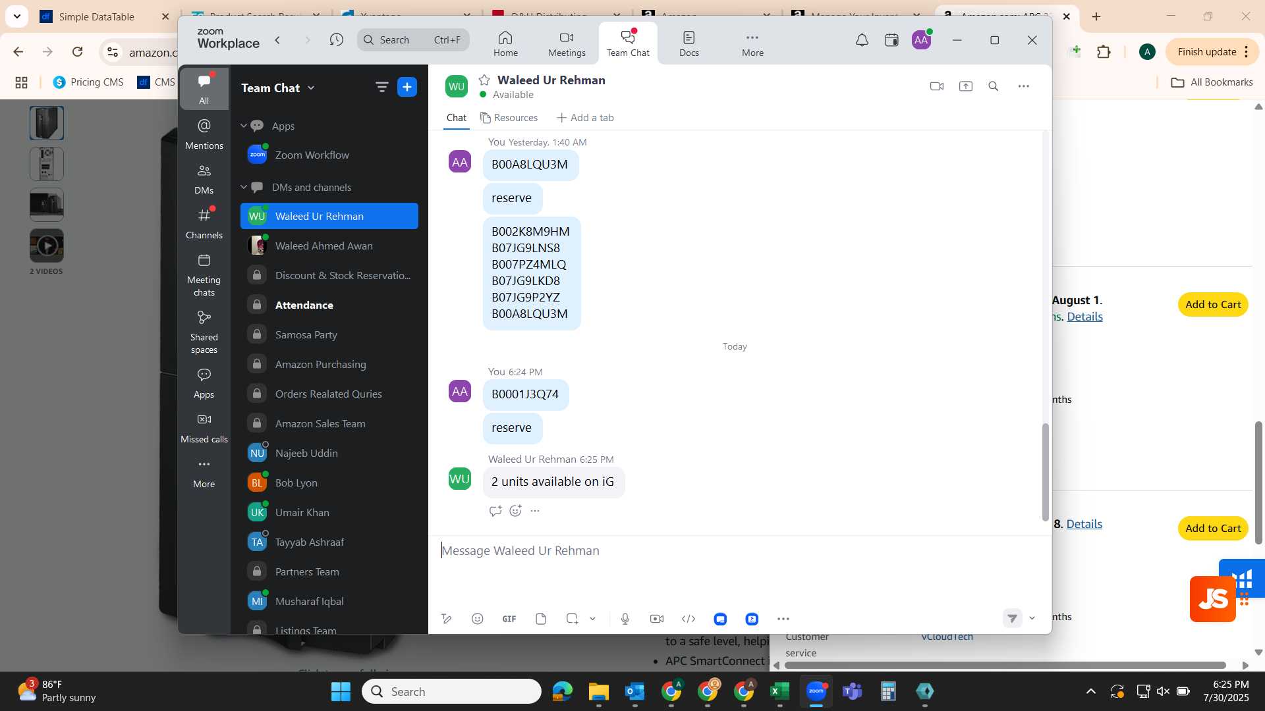1265x711 pixels.
Task: Open More in left sidebar
Action: coord(204,473)
